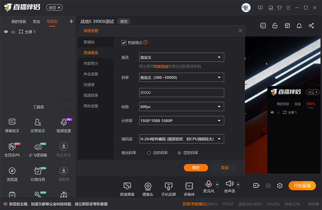This screenshot has width=322, height=210.
Task: Open the 弹幕助手 tool
Action: pos(12,125)
